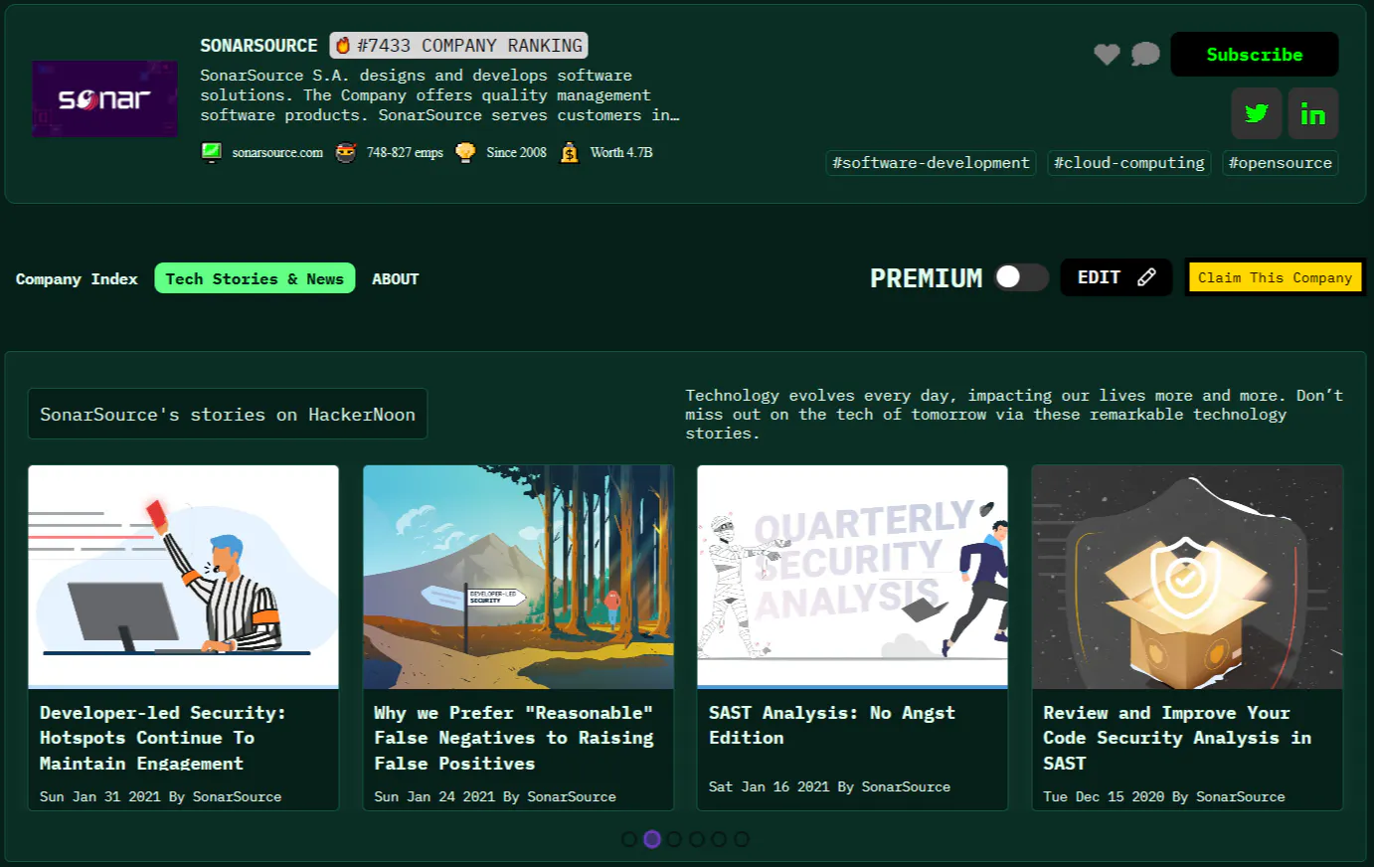The image size is (1375, 867).
Task: Subscribe to SonarSource with the Subscribe button
Action: point(1255,55)
